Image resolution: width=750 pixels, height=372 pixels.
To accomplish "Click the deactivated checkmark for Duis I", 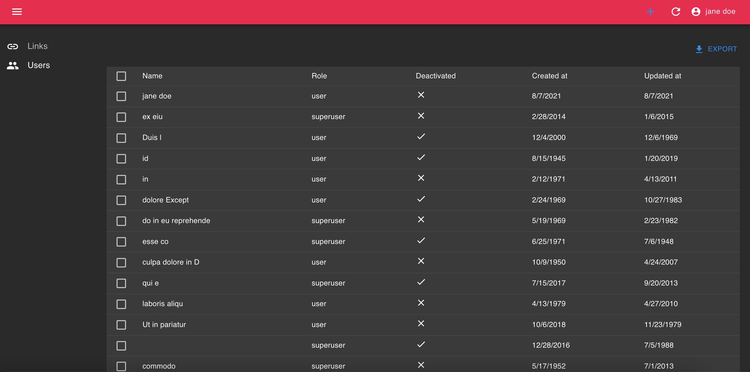I will 421,137.
